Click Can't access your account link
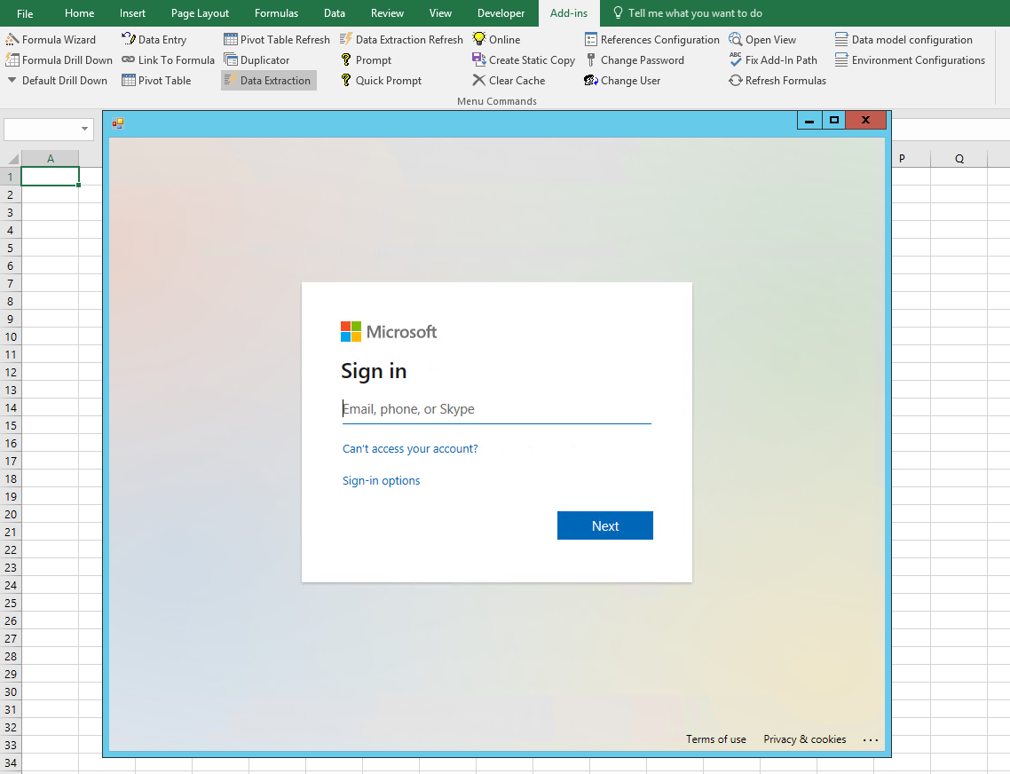The height and width of the screenshot is (774, 1010). (x=410, y=448)
